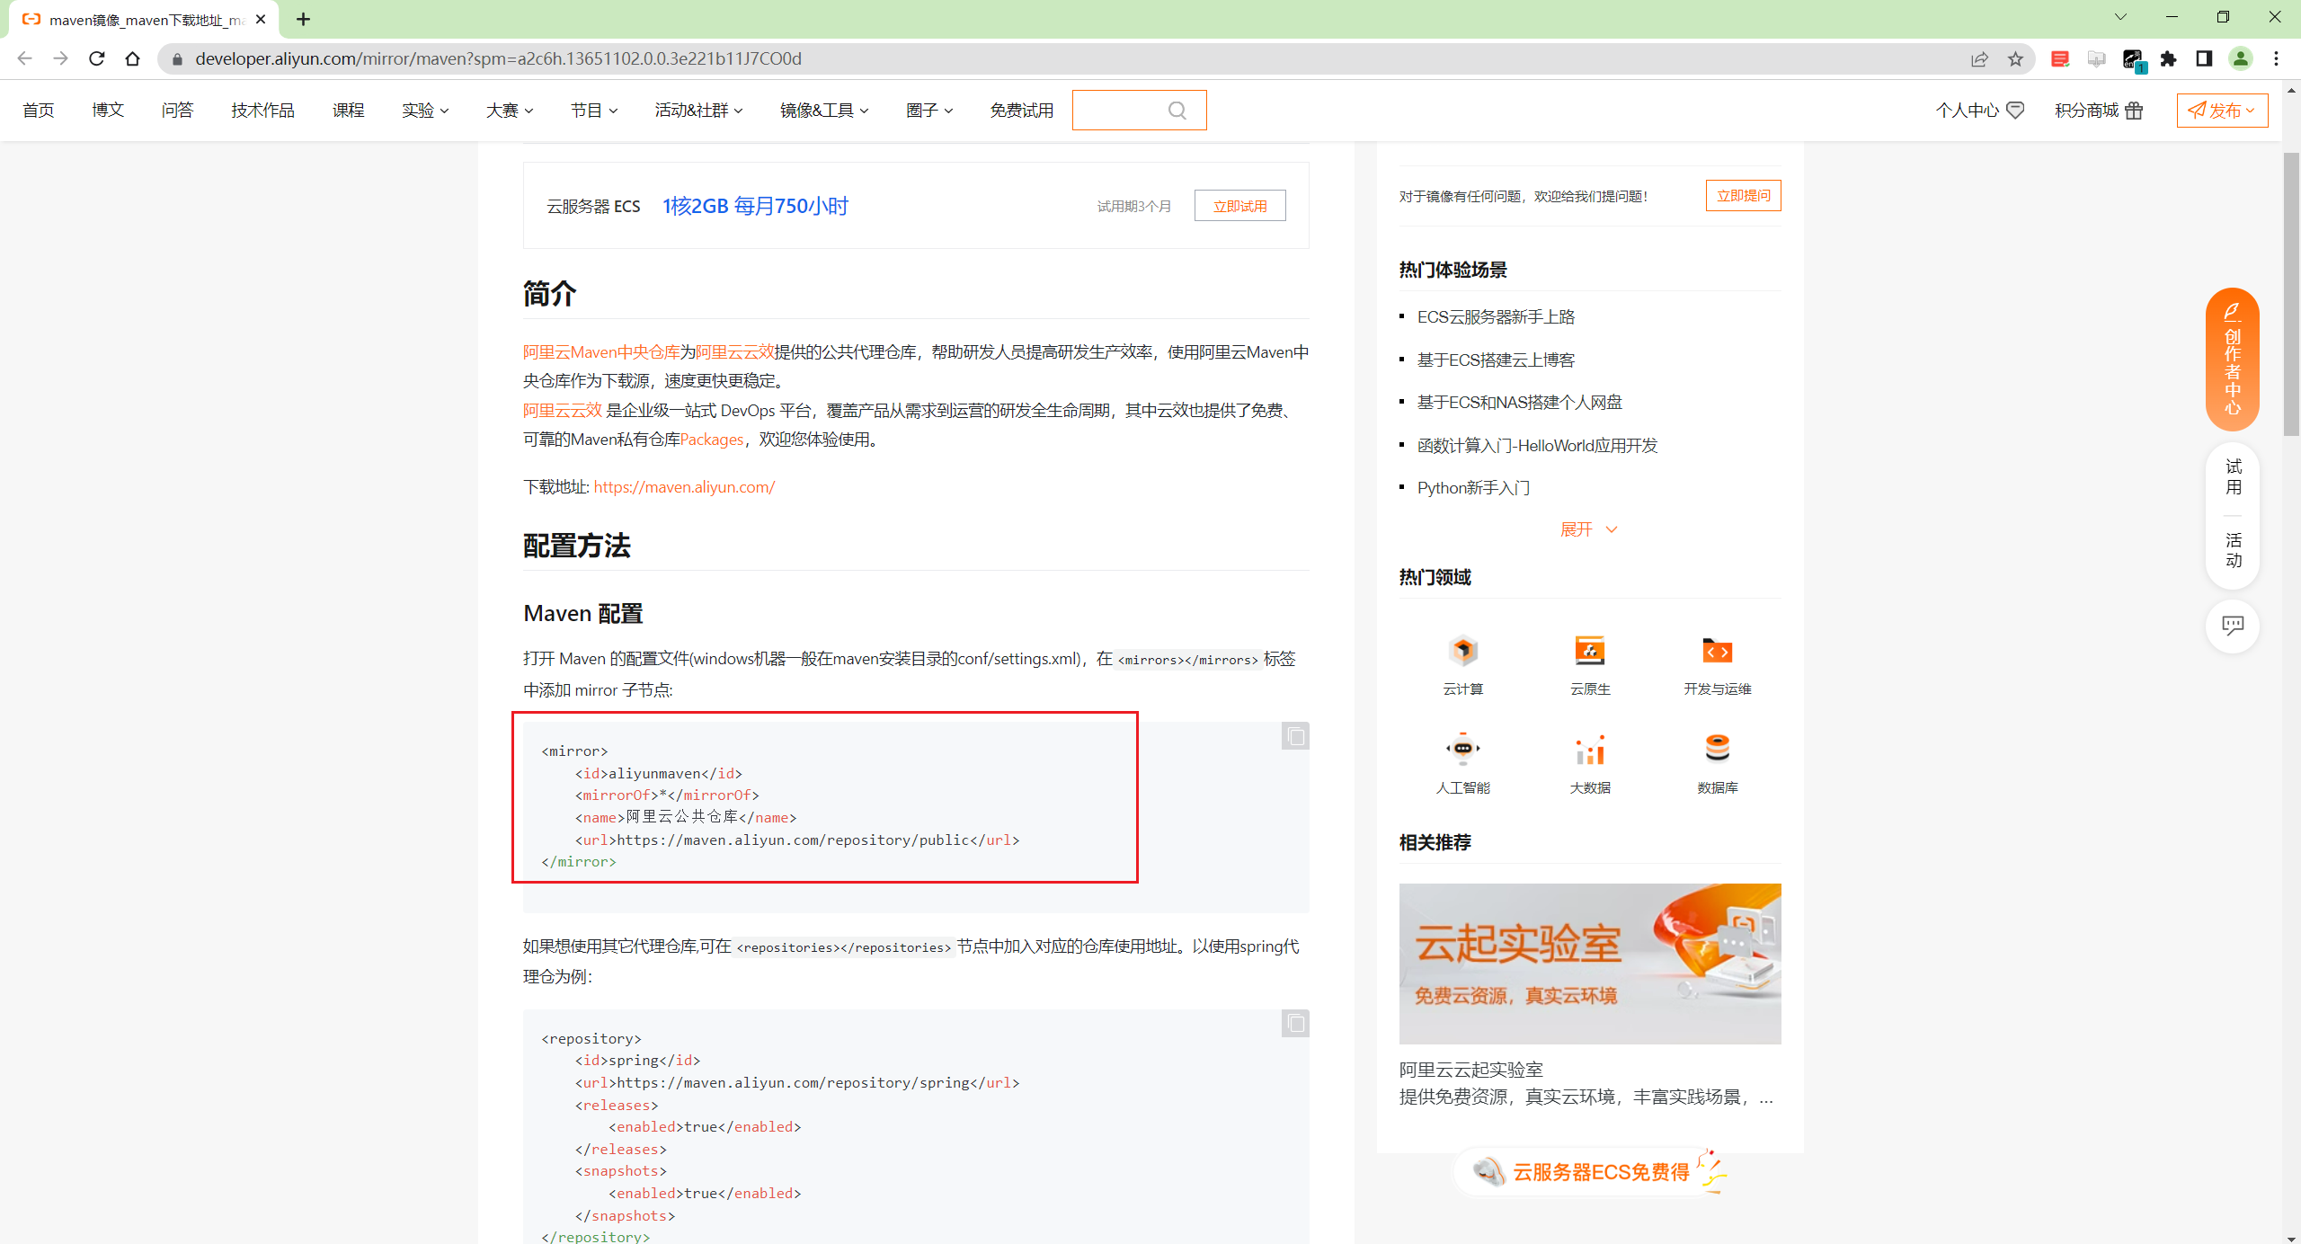Click the 1核2GB 每月750小时 offer text

[x=755, y=206]
